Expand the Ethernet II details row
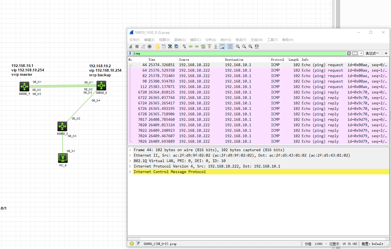391x249 pixels. pyautogui.click(x=130, y=155)
